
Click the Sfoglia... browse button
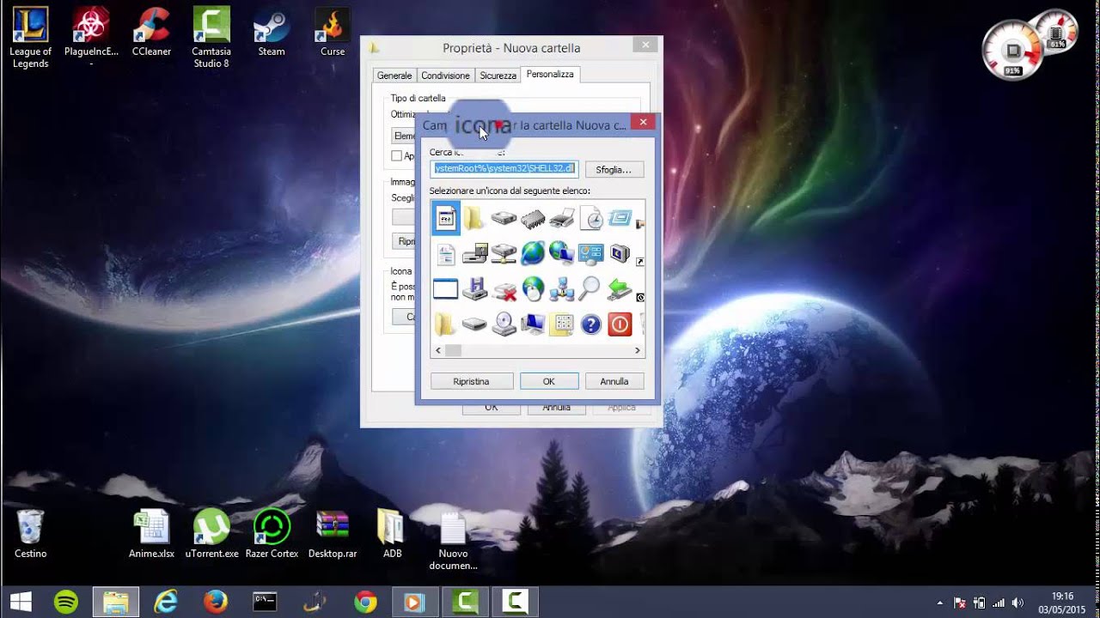[x=614, y=169]
